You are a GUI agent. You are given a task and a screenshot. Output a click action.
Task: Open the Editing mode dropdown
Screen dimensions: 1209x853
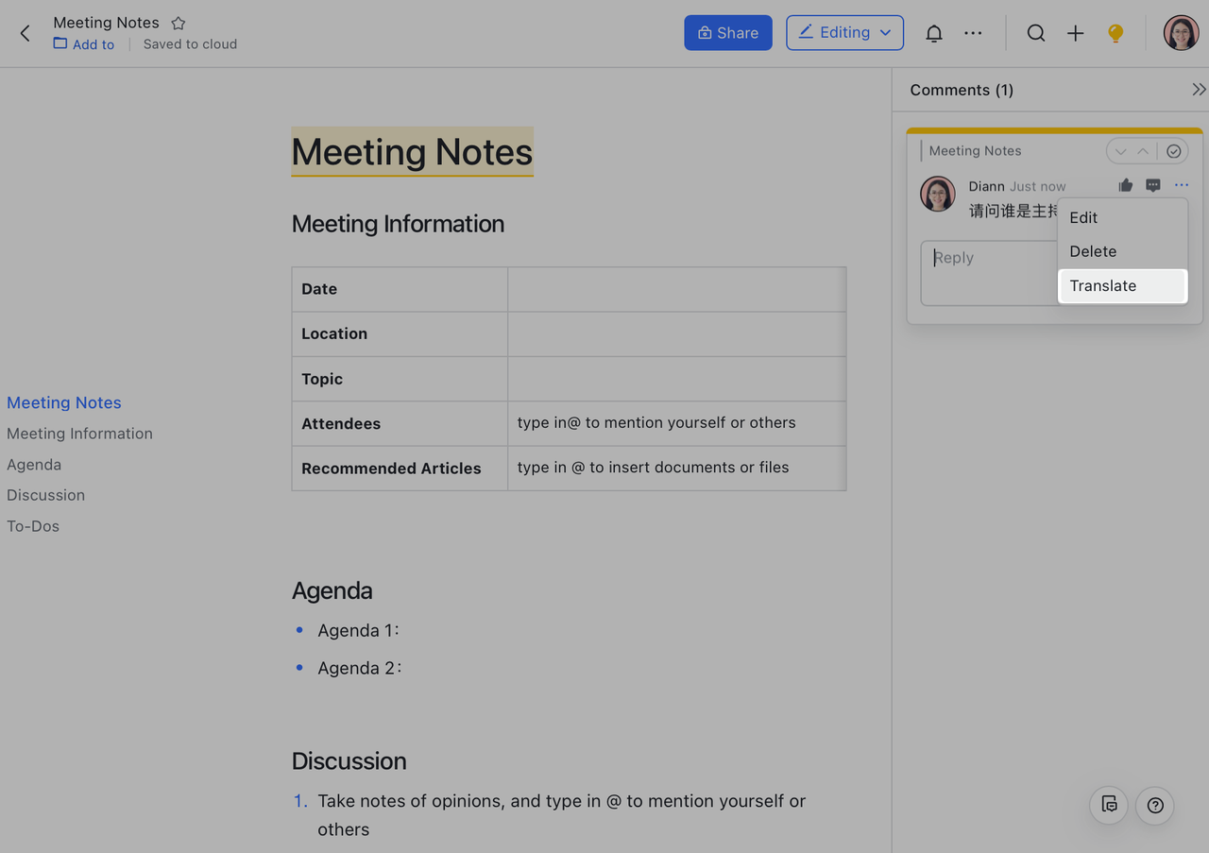coord(844,33)
